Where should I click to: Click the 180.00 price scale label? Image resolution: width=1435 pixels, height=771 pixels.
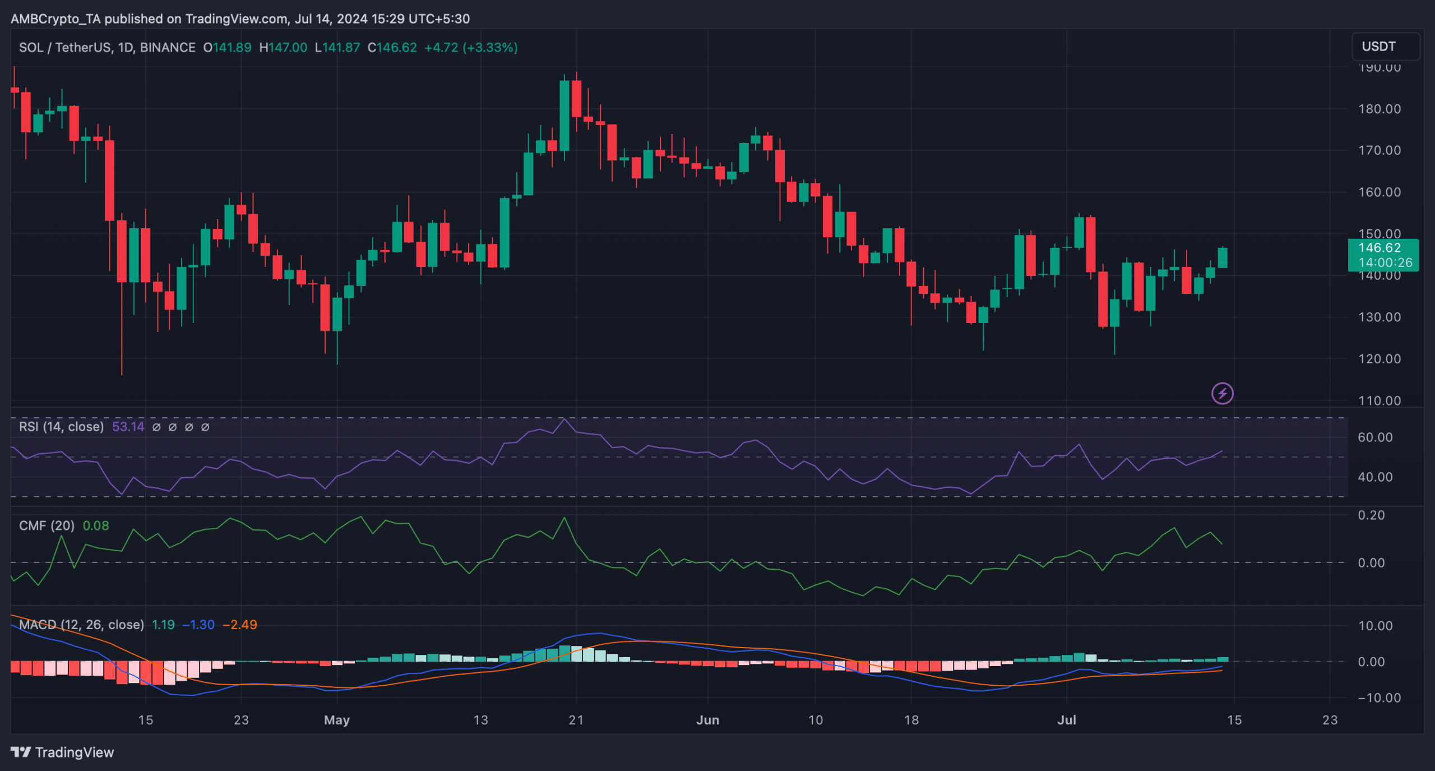click(x=1379, y=109)
